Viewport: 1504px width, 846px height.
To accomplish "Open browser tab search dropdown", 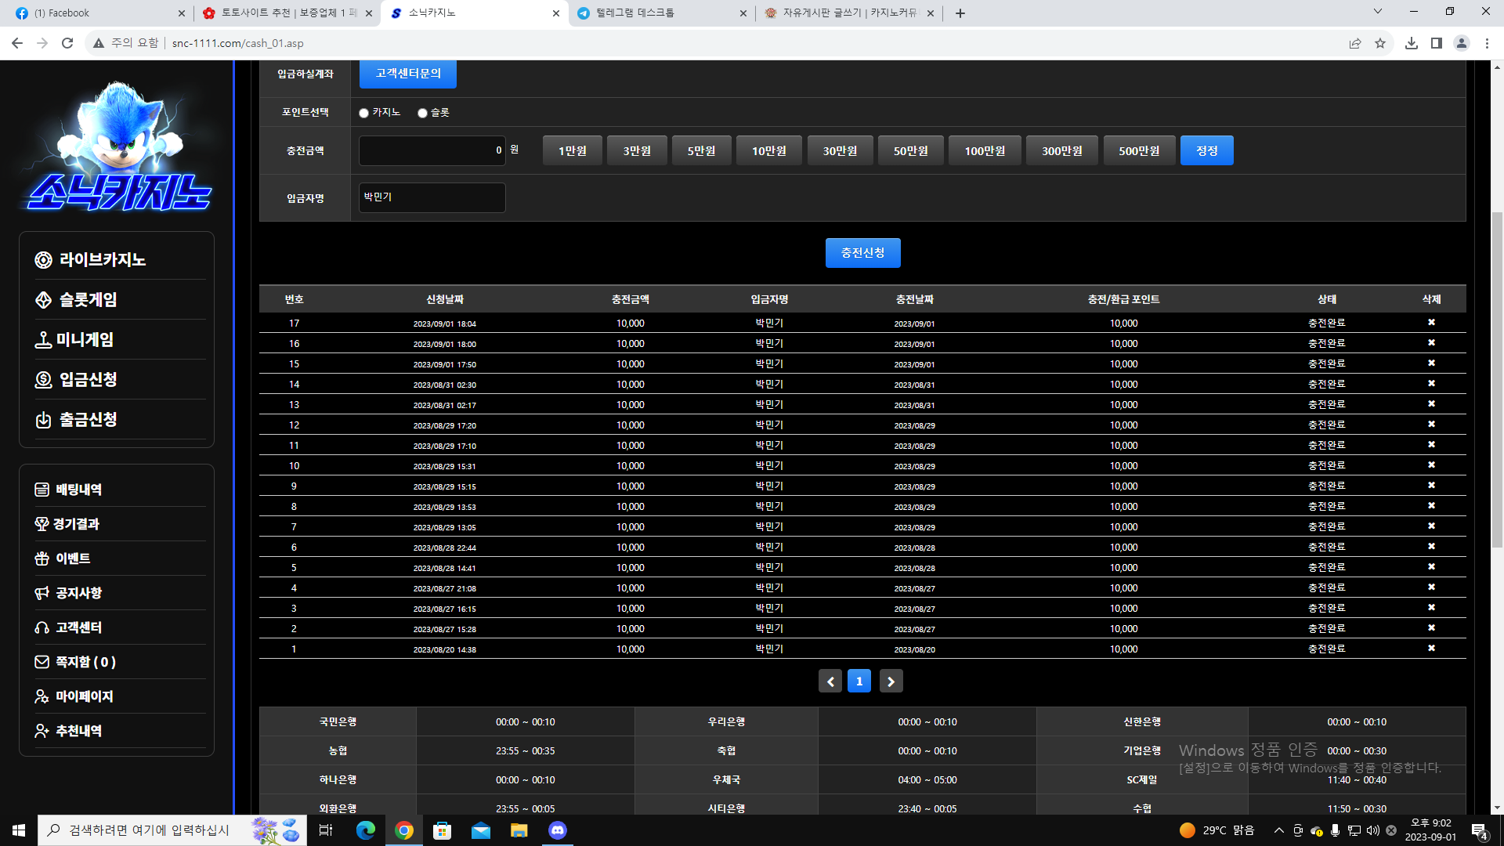I will pos(1377,12).
